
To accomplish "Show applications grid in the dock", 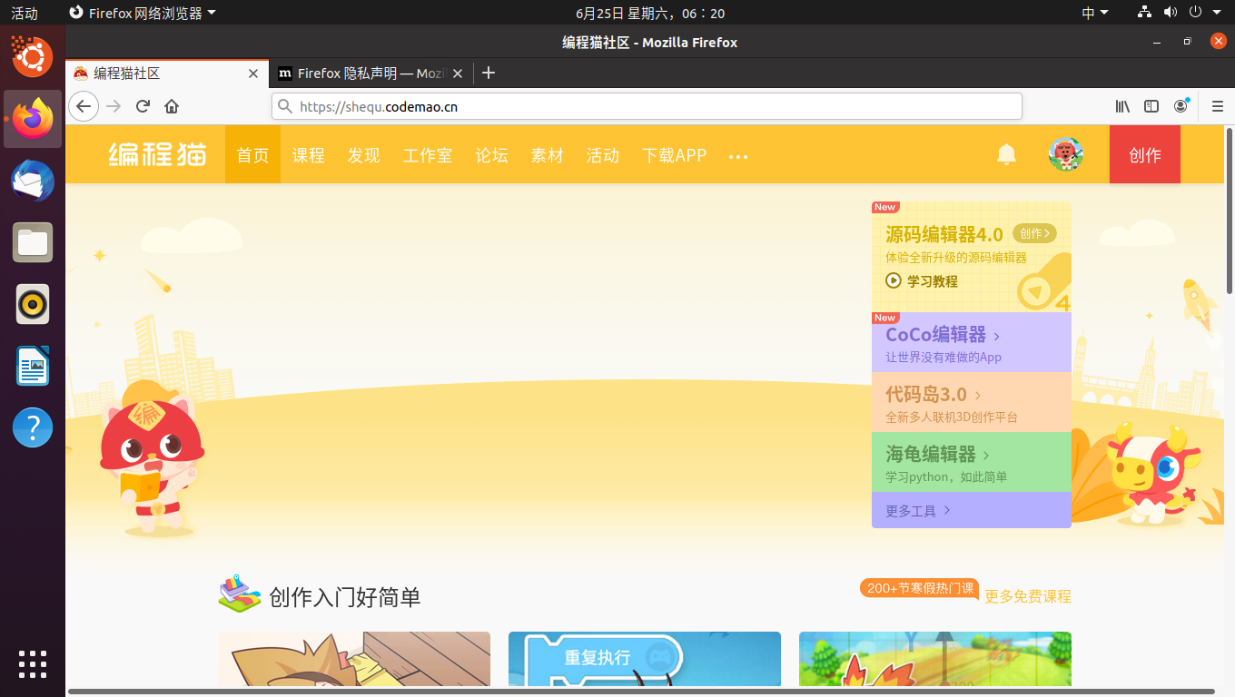I will [33, 664].
